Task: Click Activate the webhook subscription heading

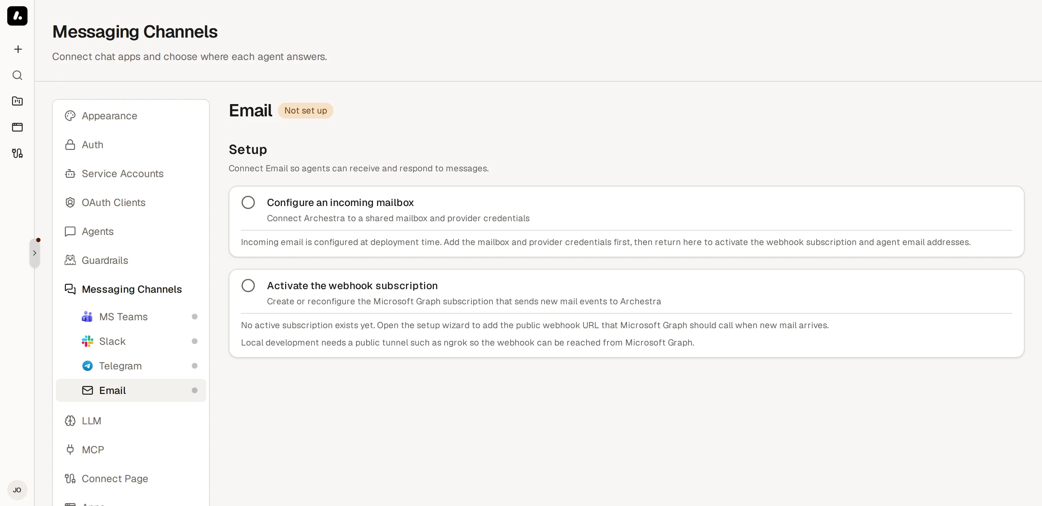Action: point(352,286)
